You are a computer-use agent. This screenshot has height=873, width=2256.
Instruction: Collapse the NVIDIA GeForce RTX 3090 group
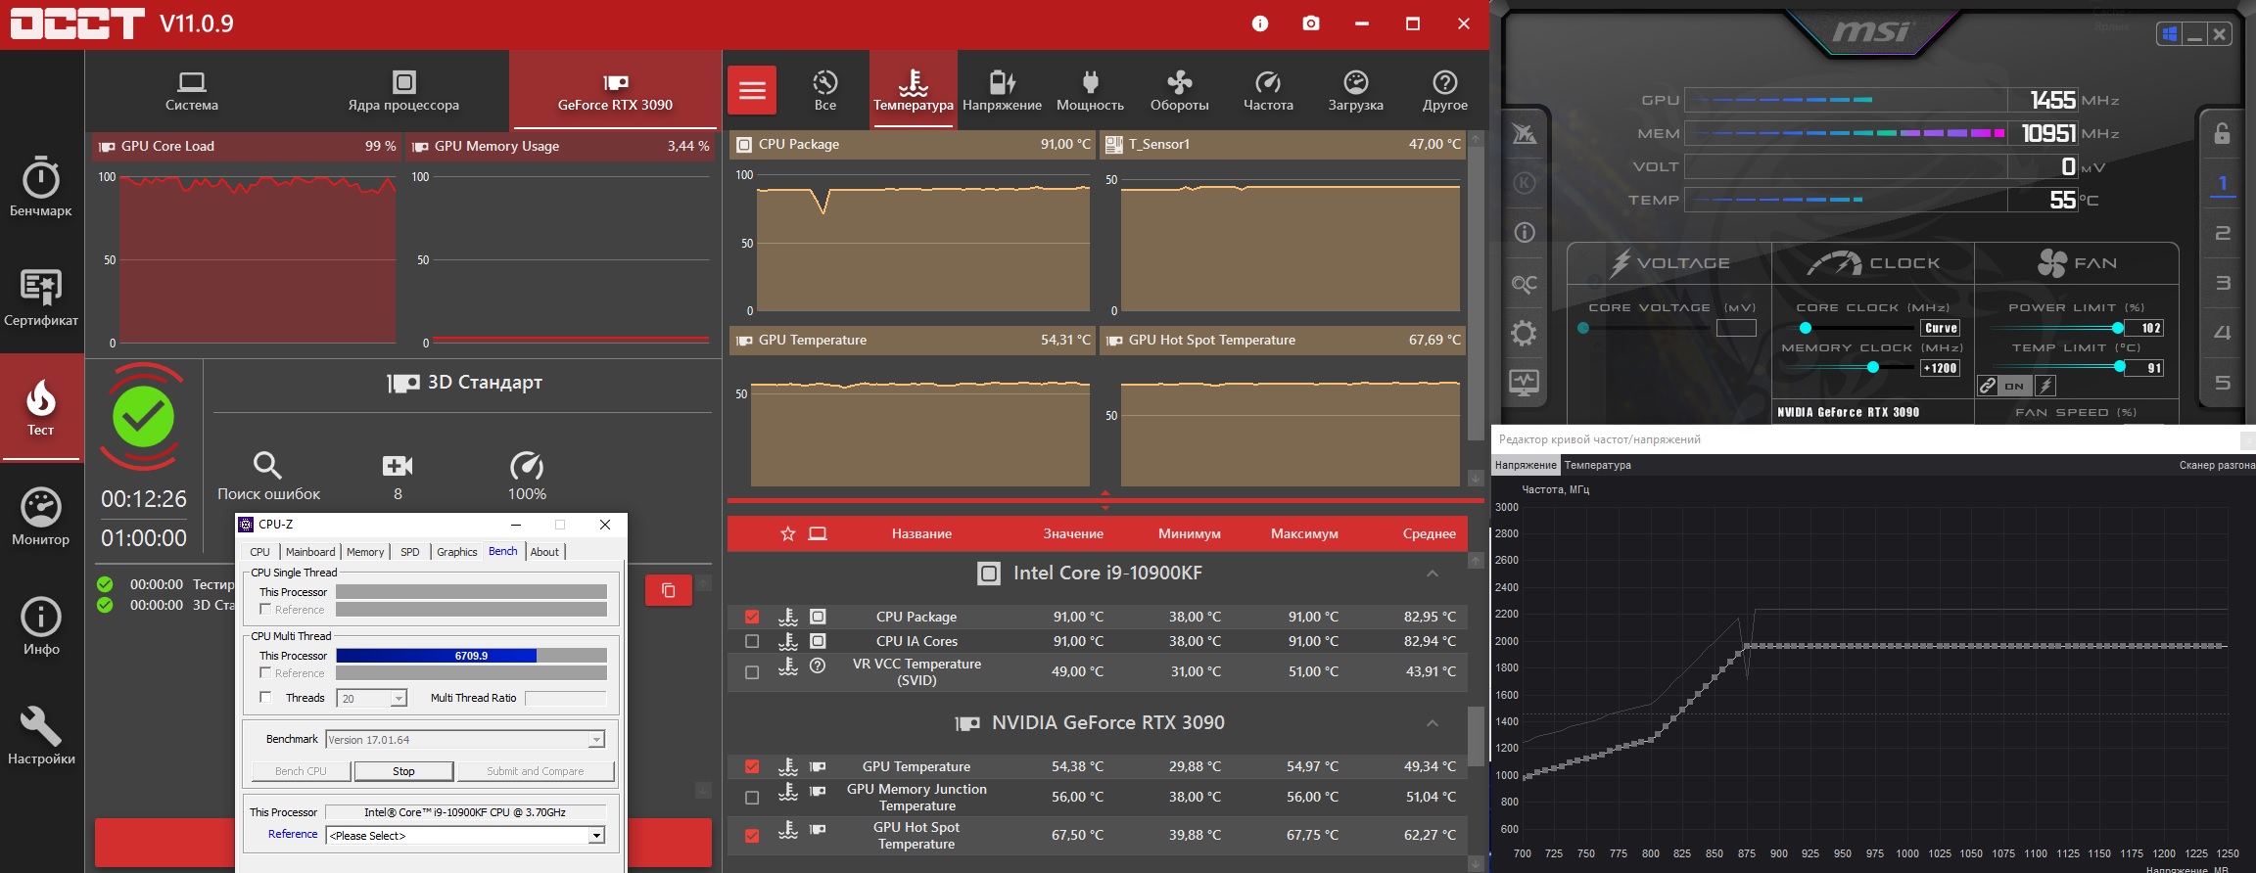pos(1433,723)
